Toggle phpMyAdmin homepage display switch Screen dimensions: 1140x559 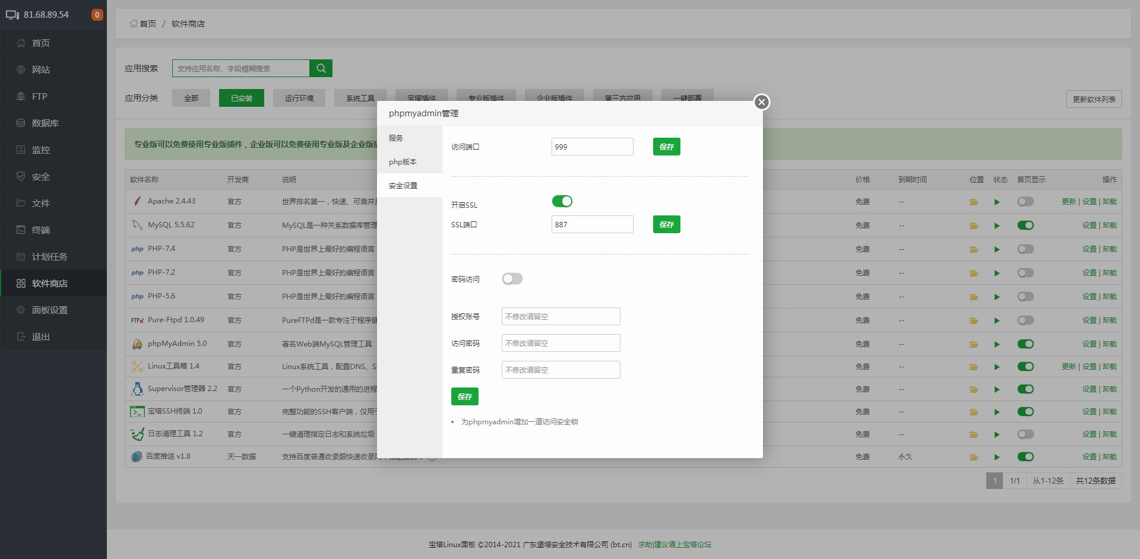[x=1025, y=344]
